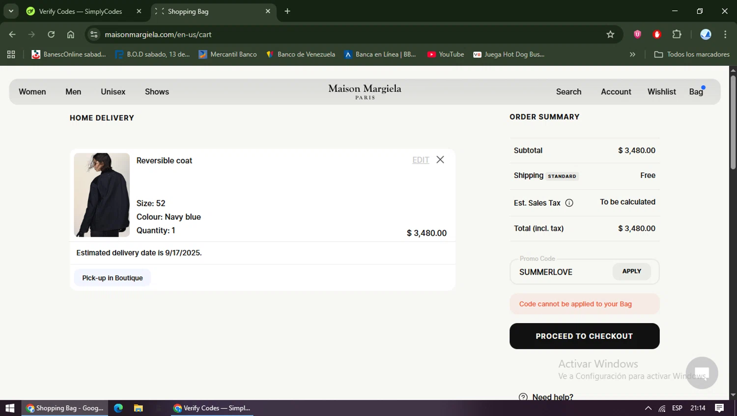The height and width of the screenshot is (416, 737).
Task: Go back to the previous page
Action: [12, 34]
